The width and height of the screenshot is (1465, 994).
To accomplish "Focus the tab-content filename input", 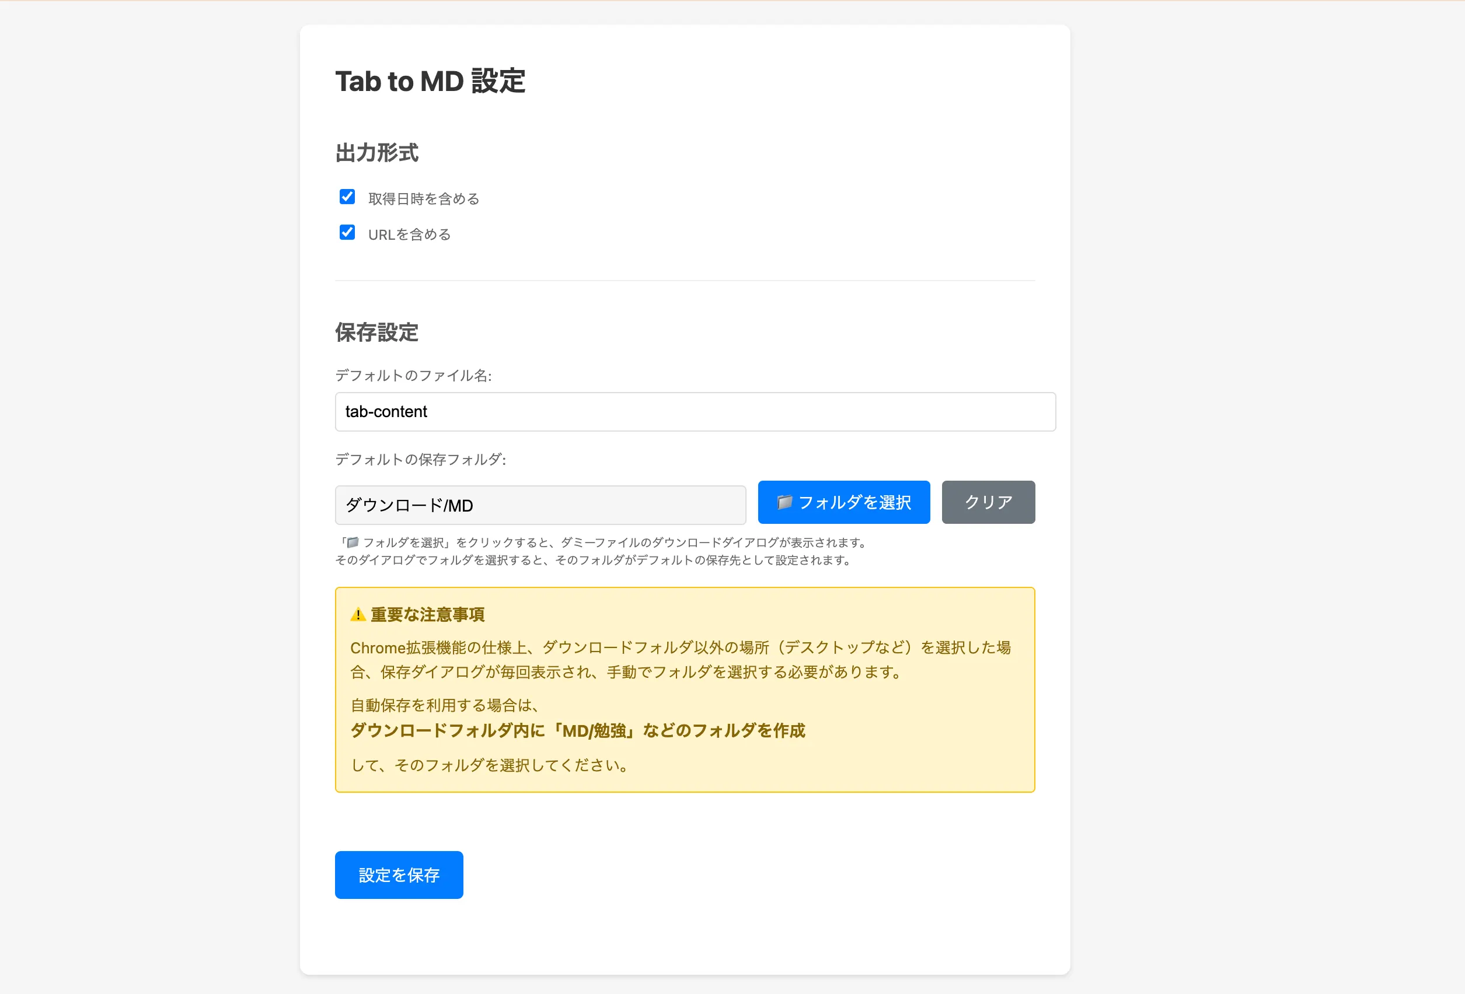I will click(x=695, y=412).
